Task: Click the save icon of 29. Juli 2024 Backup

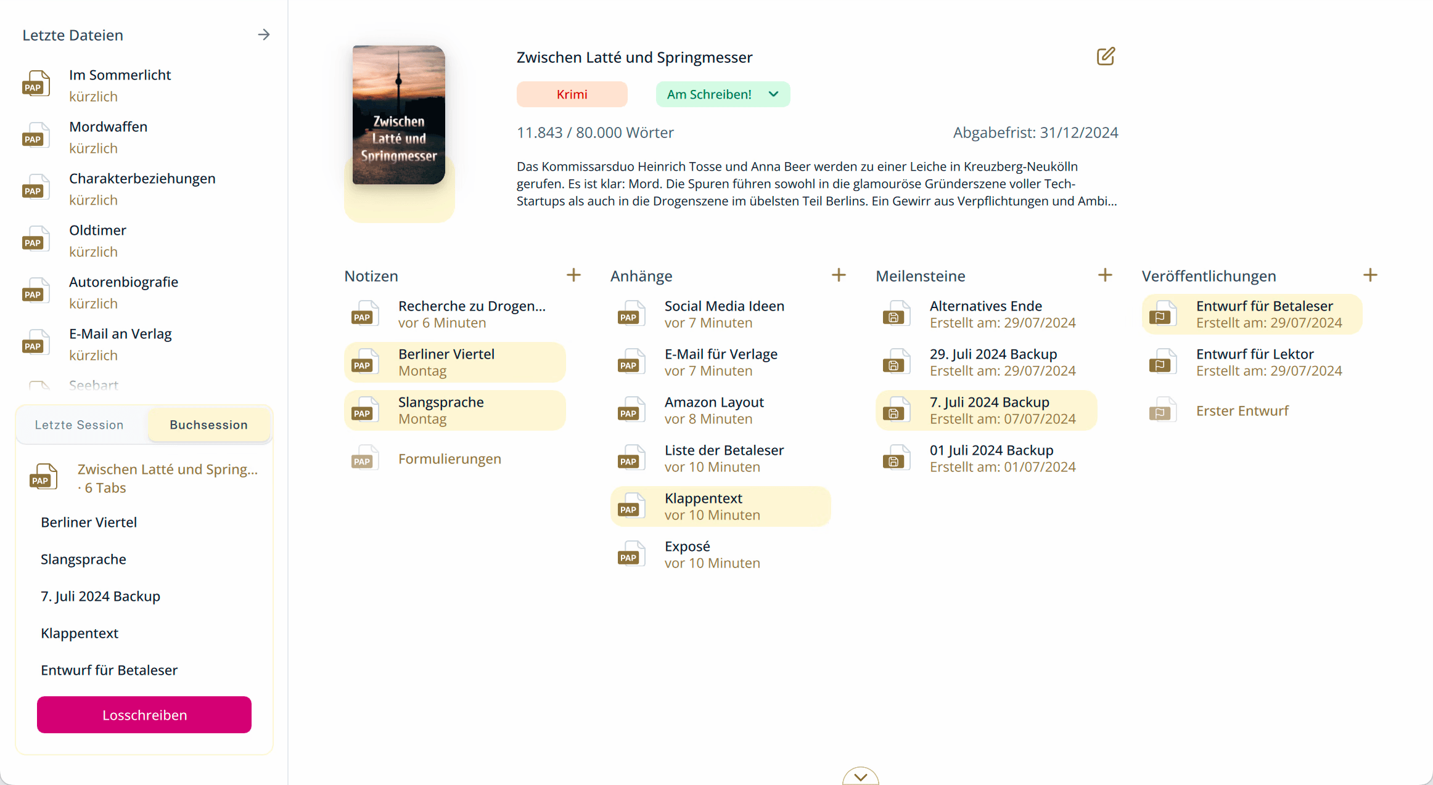Action: coord(897,362)
